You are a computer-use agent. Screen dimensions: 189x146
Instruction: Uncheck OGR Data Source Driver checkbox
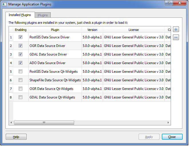pyautogui.click(x=21, y=46)
